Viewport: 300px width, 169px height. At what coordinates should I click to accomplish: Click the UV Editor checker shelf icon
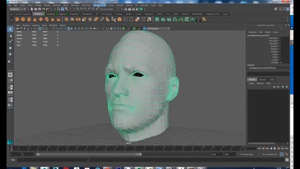click(x=187, y=19)
